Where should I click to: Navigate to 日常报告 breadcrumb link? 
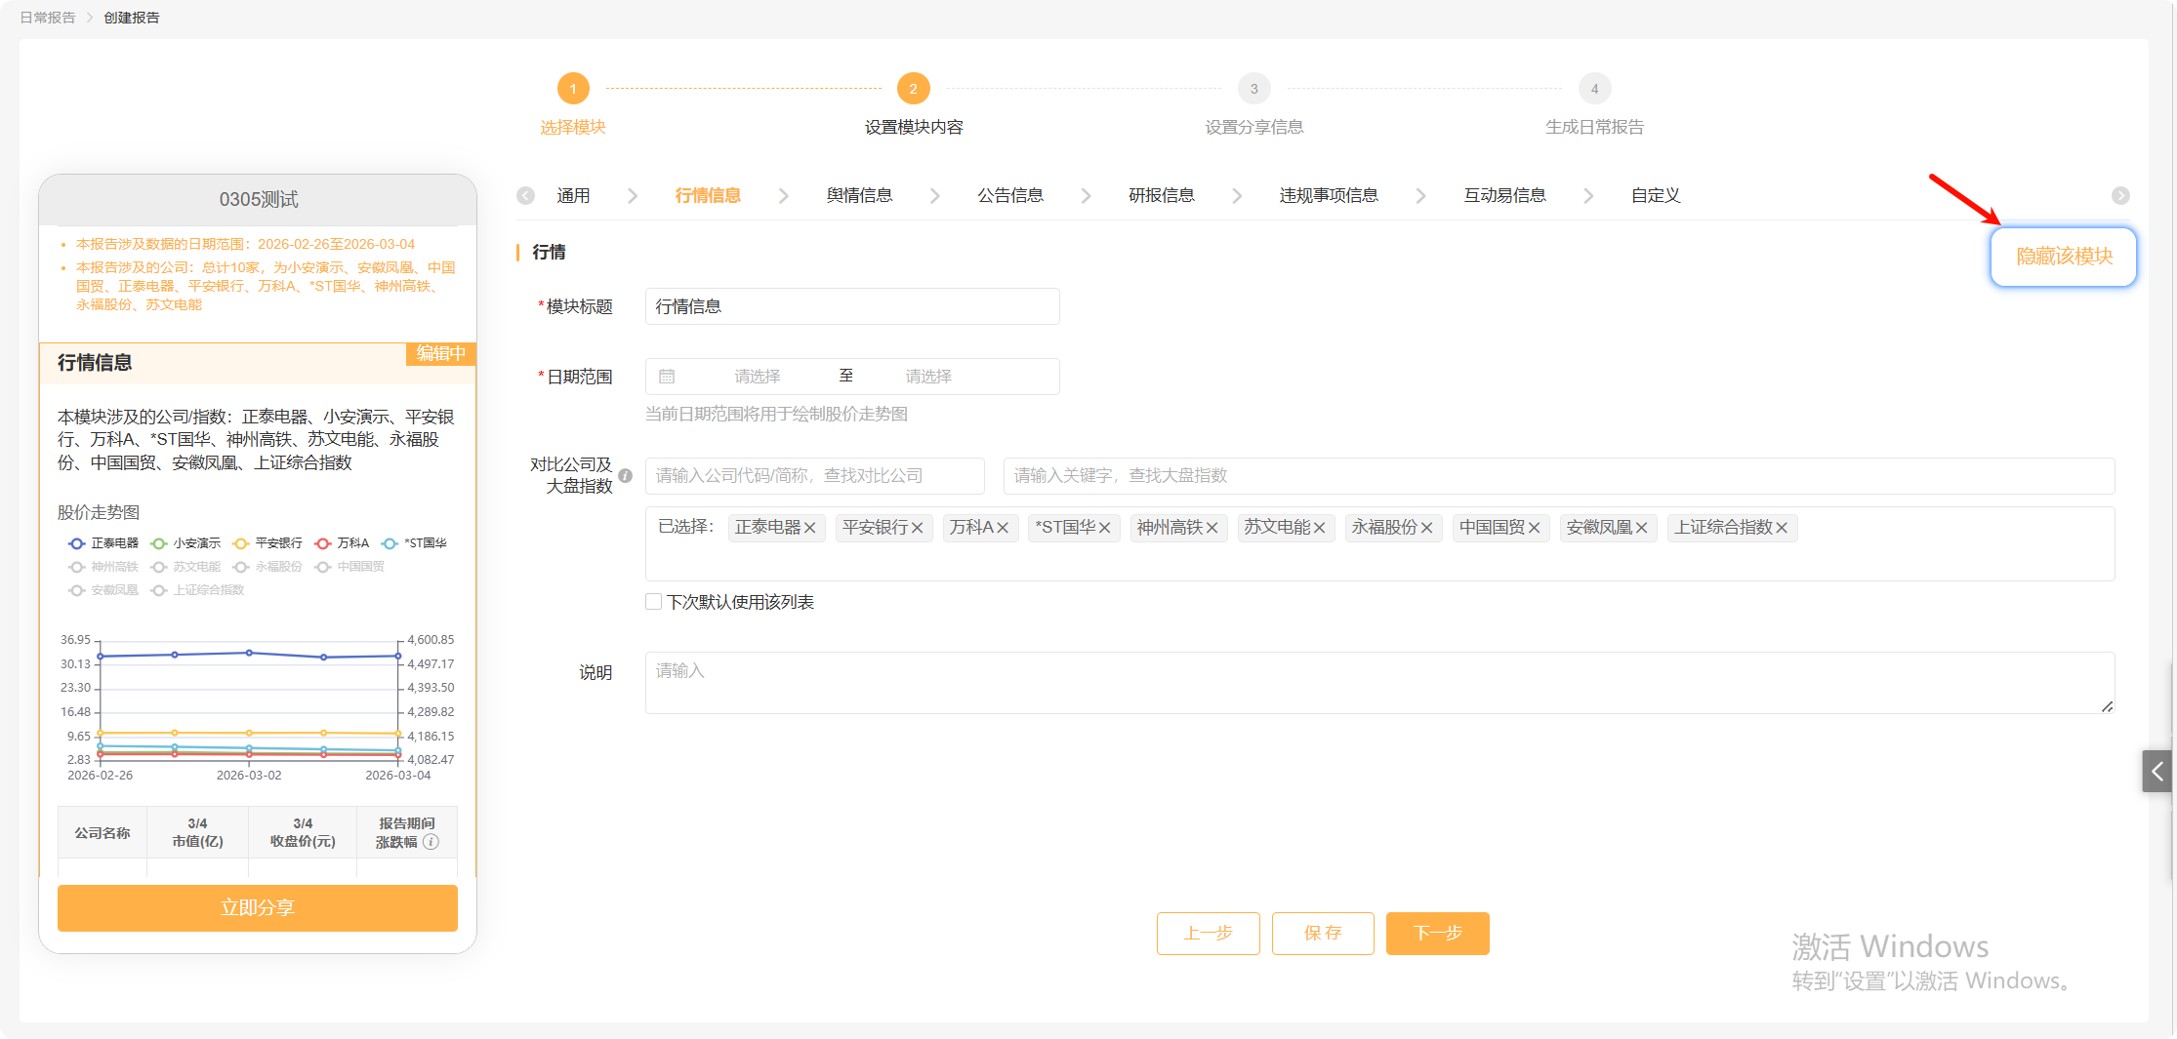(48, 18)
